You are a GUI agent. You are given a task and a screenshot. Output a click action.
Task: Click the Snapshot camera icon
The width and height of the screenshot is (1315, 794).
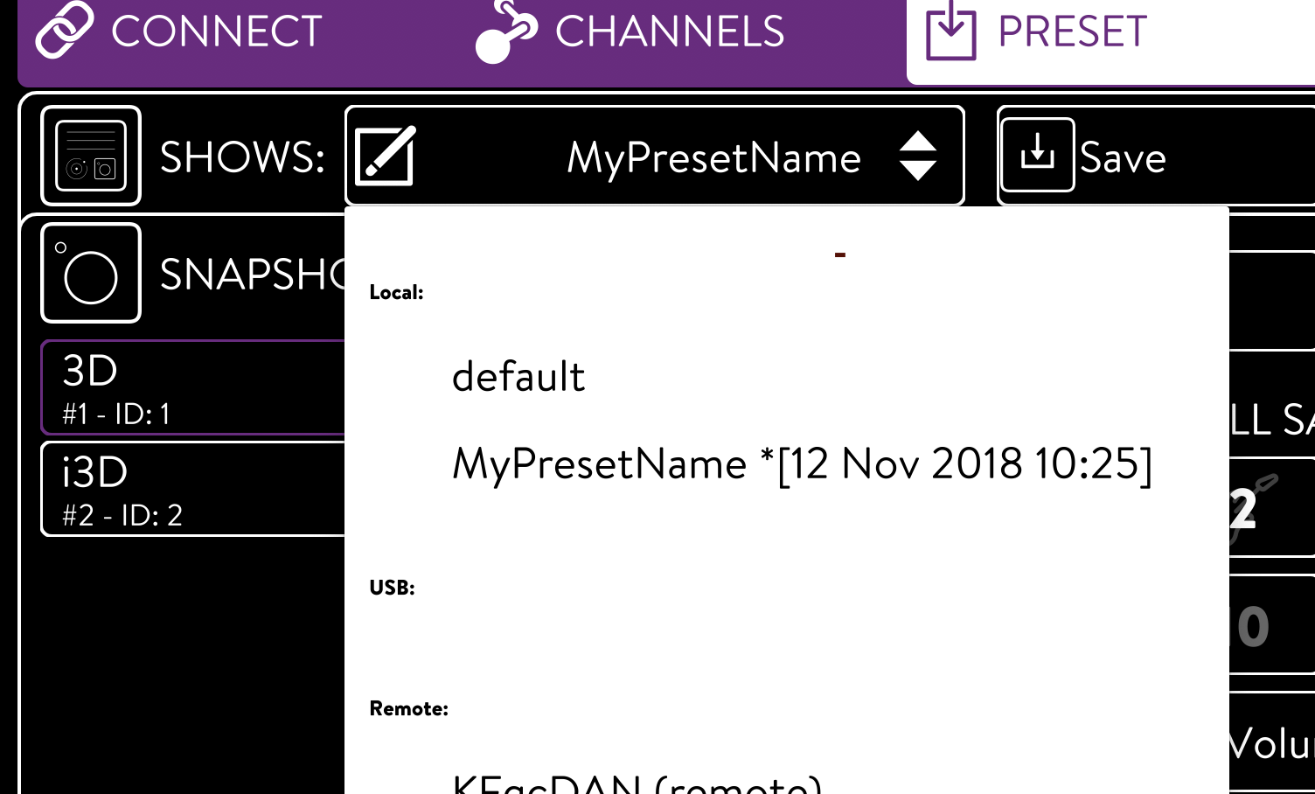coord(91,272)
